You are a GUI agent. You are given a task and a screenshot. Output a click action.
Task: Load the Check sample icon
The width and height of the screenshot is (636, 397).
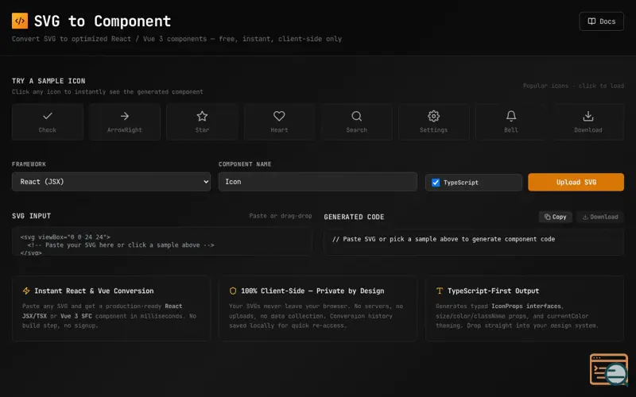(48, 122)
